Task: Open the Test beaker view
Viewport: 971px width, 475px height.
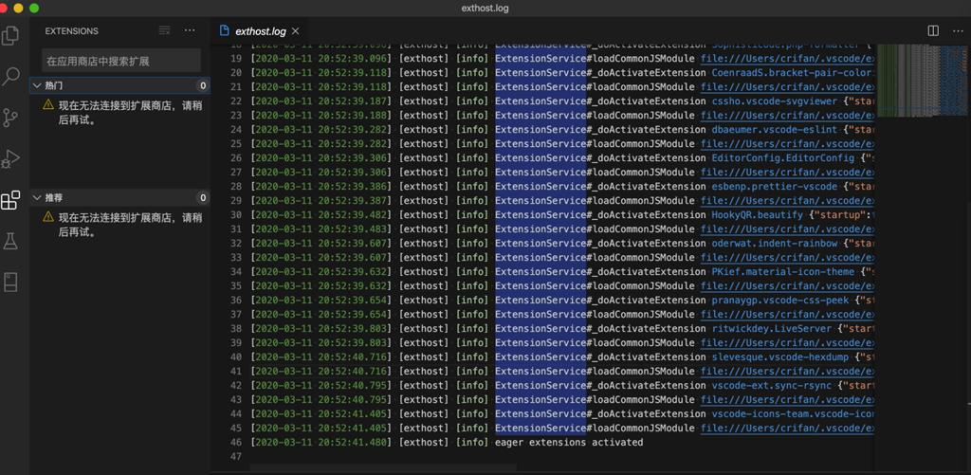Action: click(10, 241)
